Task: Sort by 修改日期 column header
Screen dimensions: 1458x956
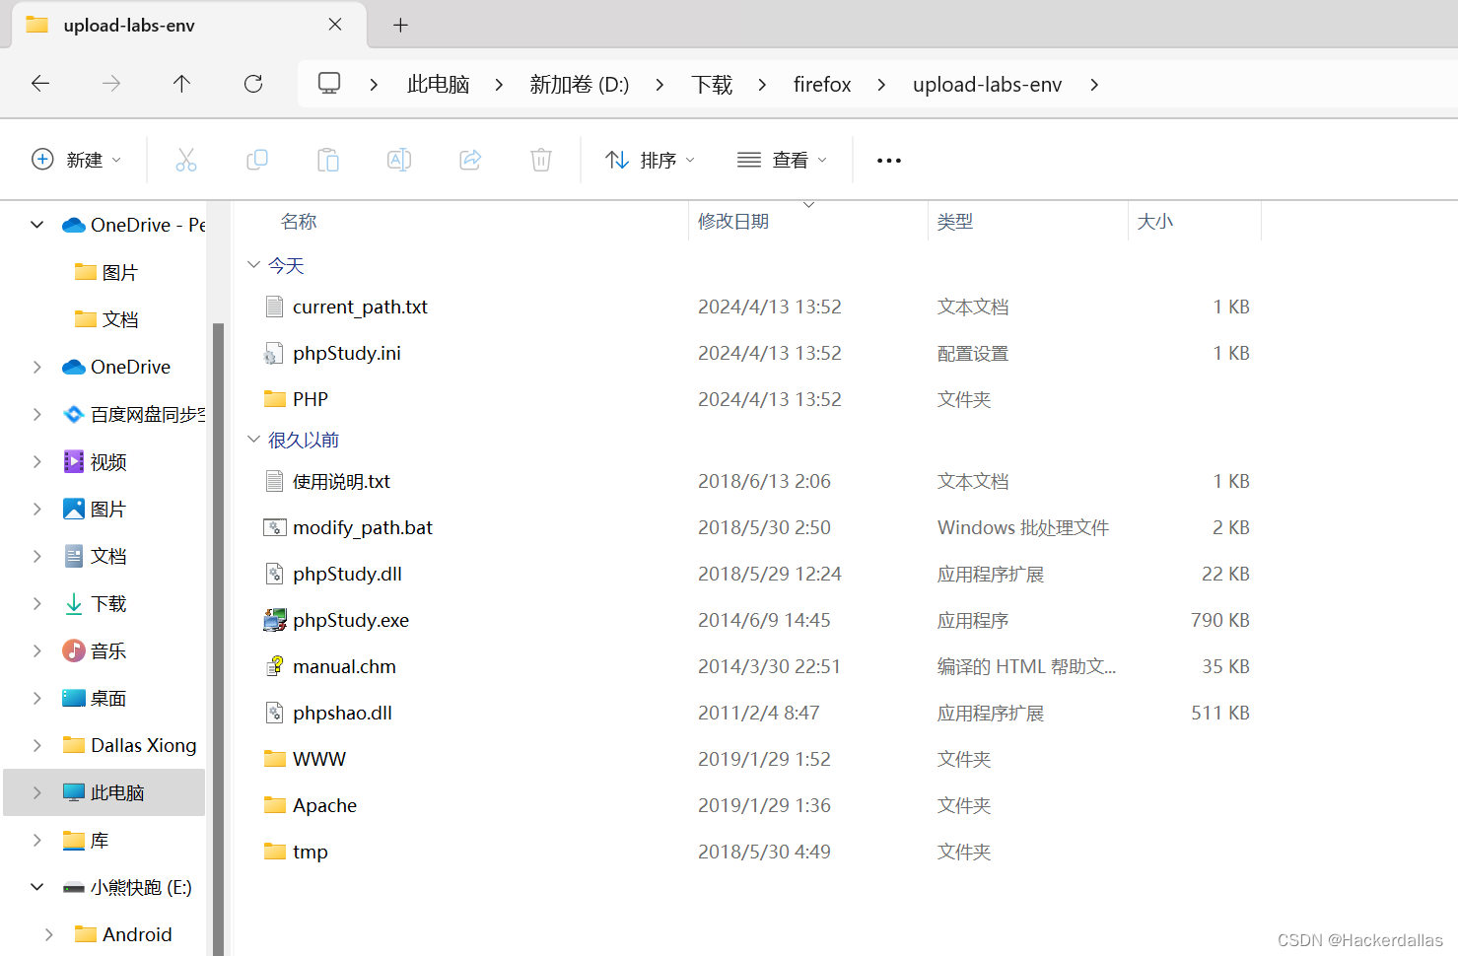Action: point(733,222)
